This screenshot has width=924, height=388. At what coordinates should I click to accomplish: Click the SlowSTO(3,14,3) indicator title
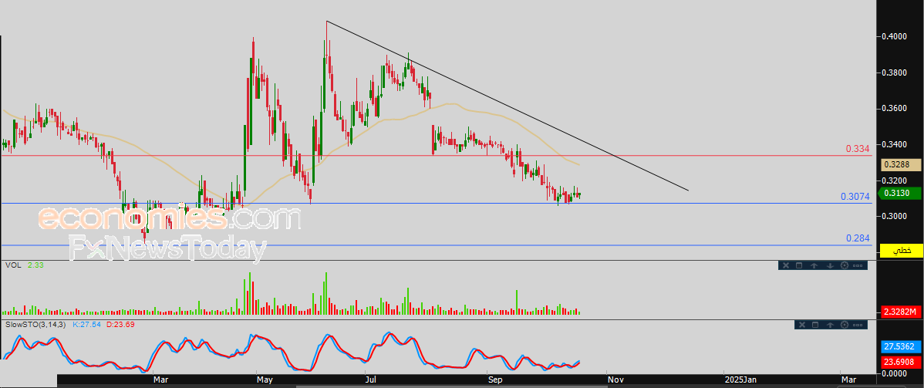36,324
